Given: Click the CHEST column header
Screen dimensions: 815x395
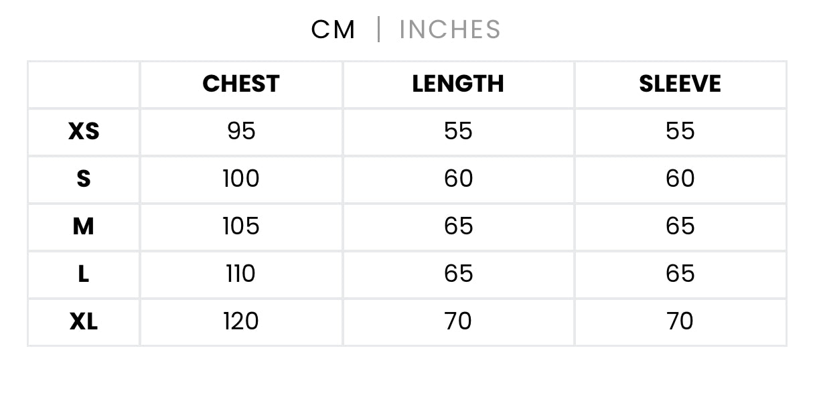Looking at the screenshot, I should tap(241, 84).
